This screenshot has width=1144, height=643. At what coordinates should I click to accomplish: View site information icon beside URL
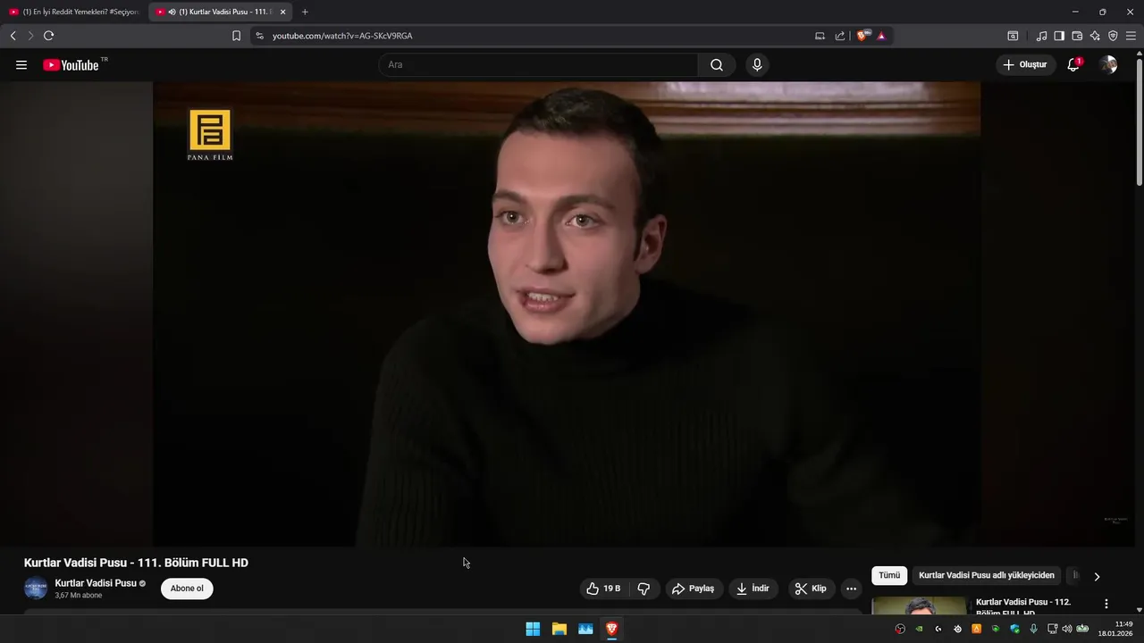point(259,36)
